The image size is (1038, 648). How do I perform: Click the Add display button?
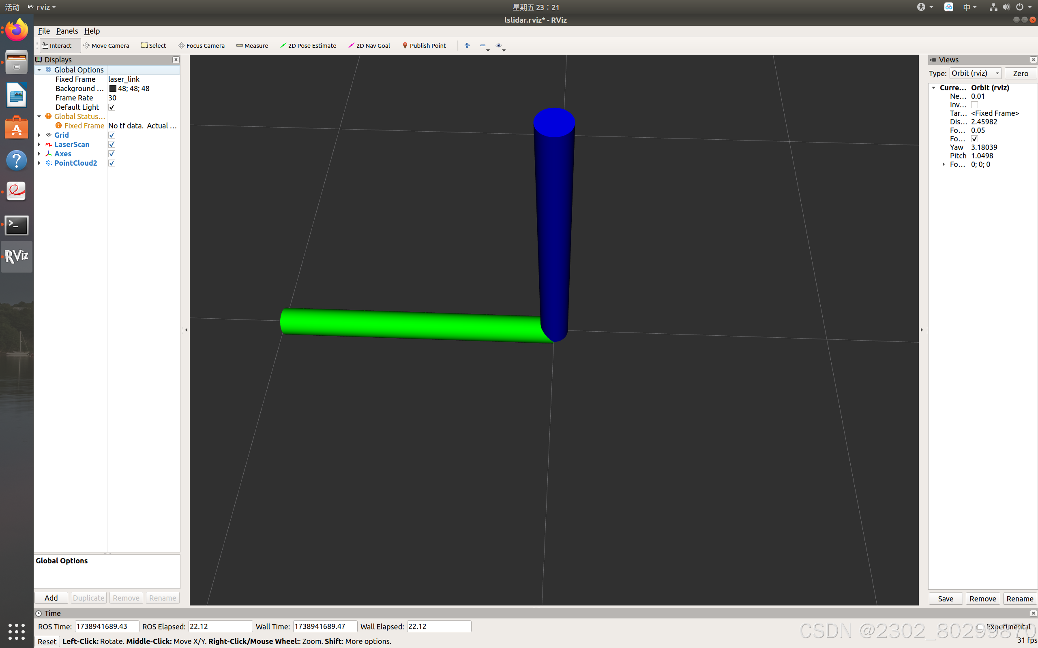click(51, 598)
